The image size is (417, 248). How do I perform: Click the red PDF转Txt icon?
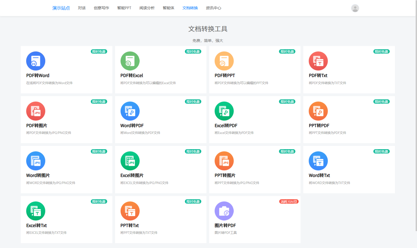318,61
